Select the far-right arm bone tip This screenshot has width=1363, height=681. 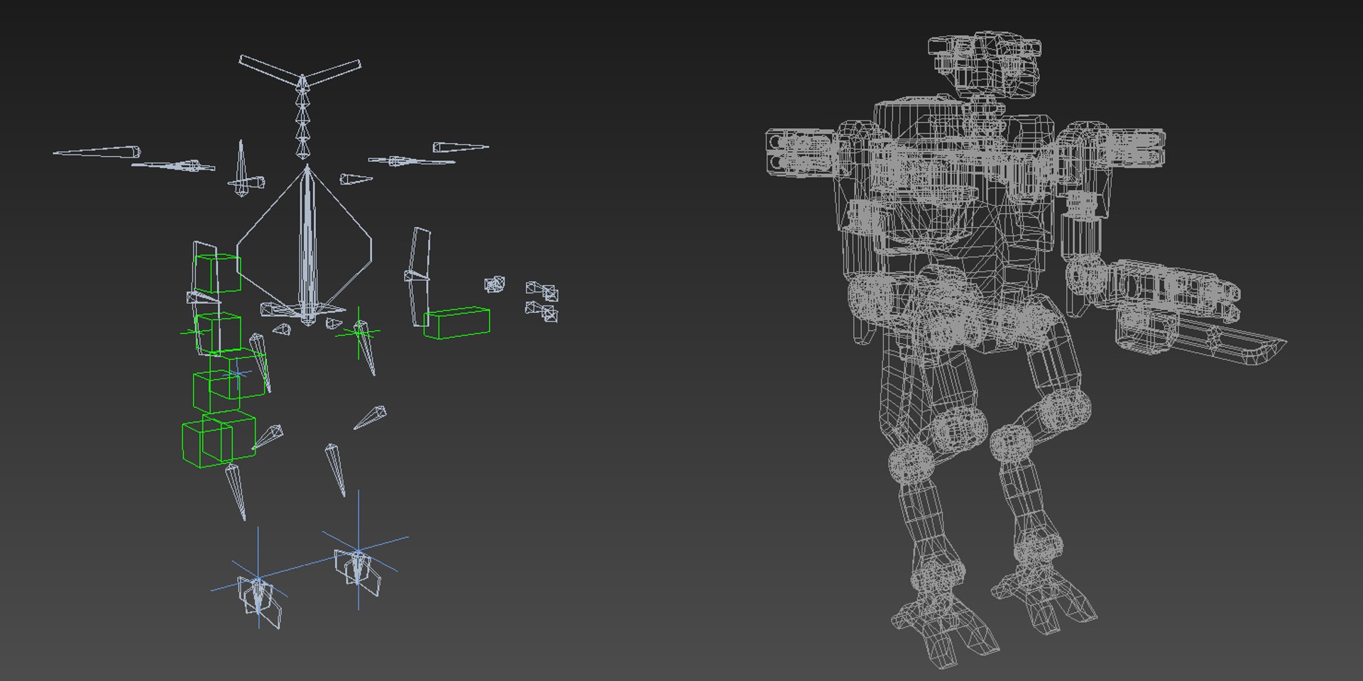[x=460, y=148]
